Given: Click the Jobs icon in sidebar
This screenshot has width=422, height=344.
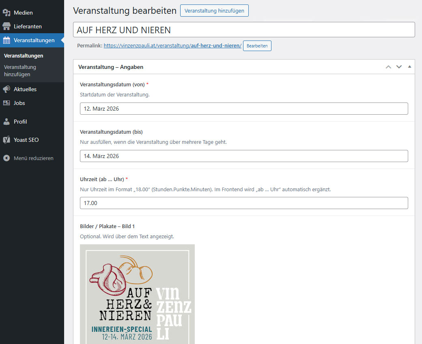Looking at the screenshot, I should (6, 103).
